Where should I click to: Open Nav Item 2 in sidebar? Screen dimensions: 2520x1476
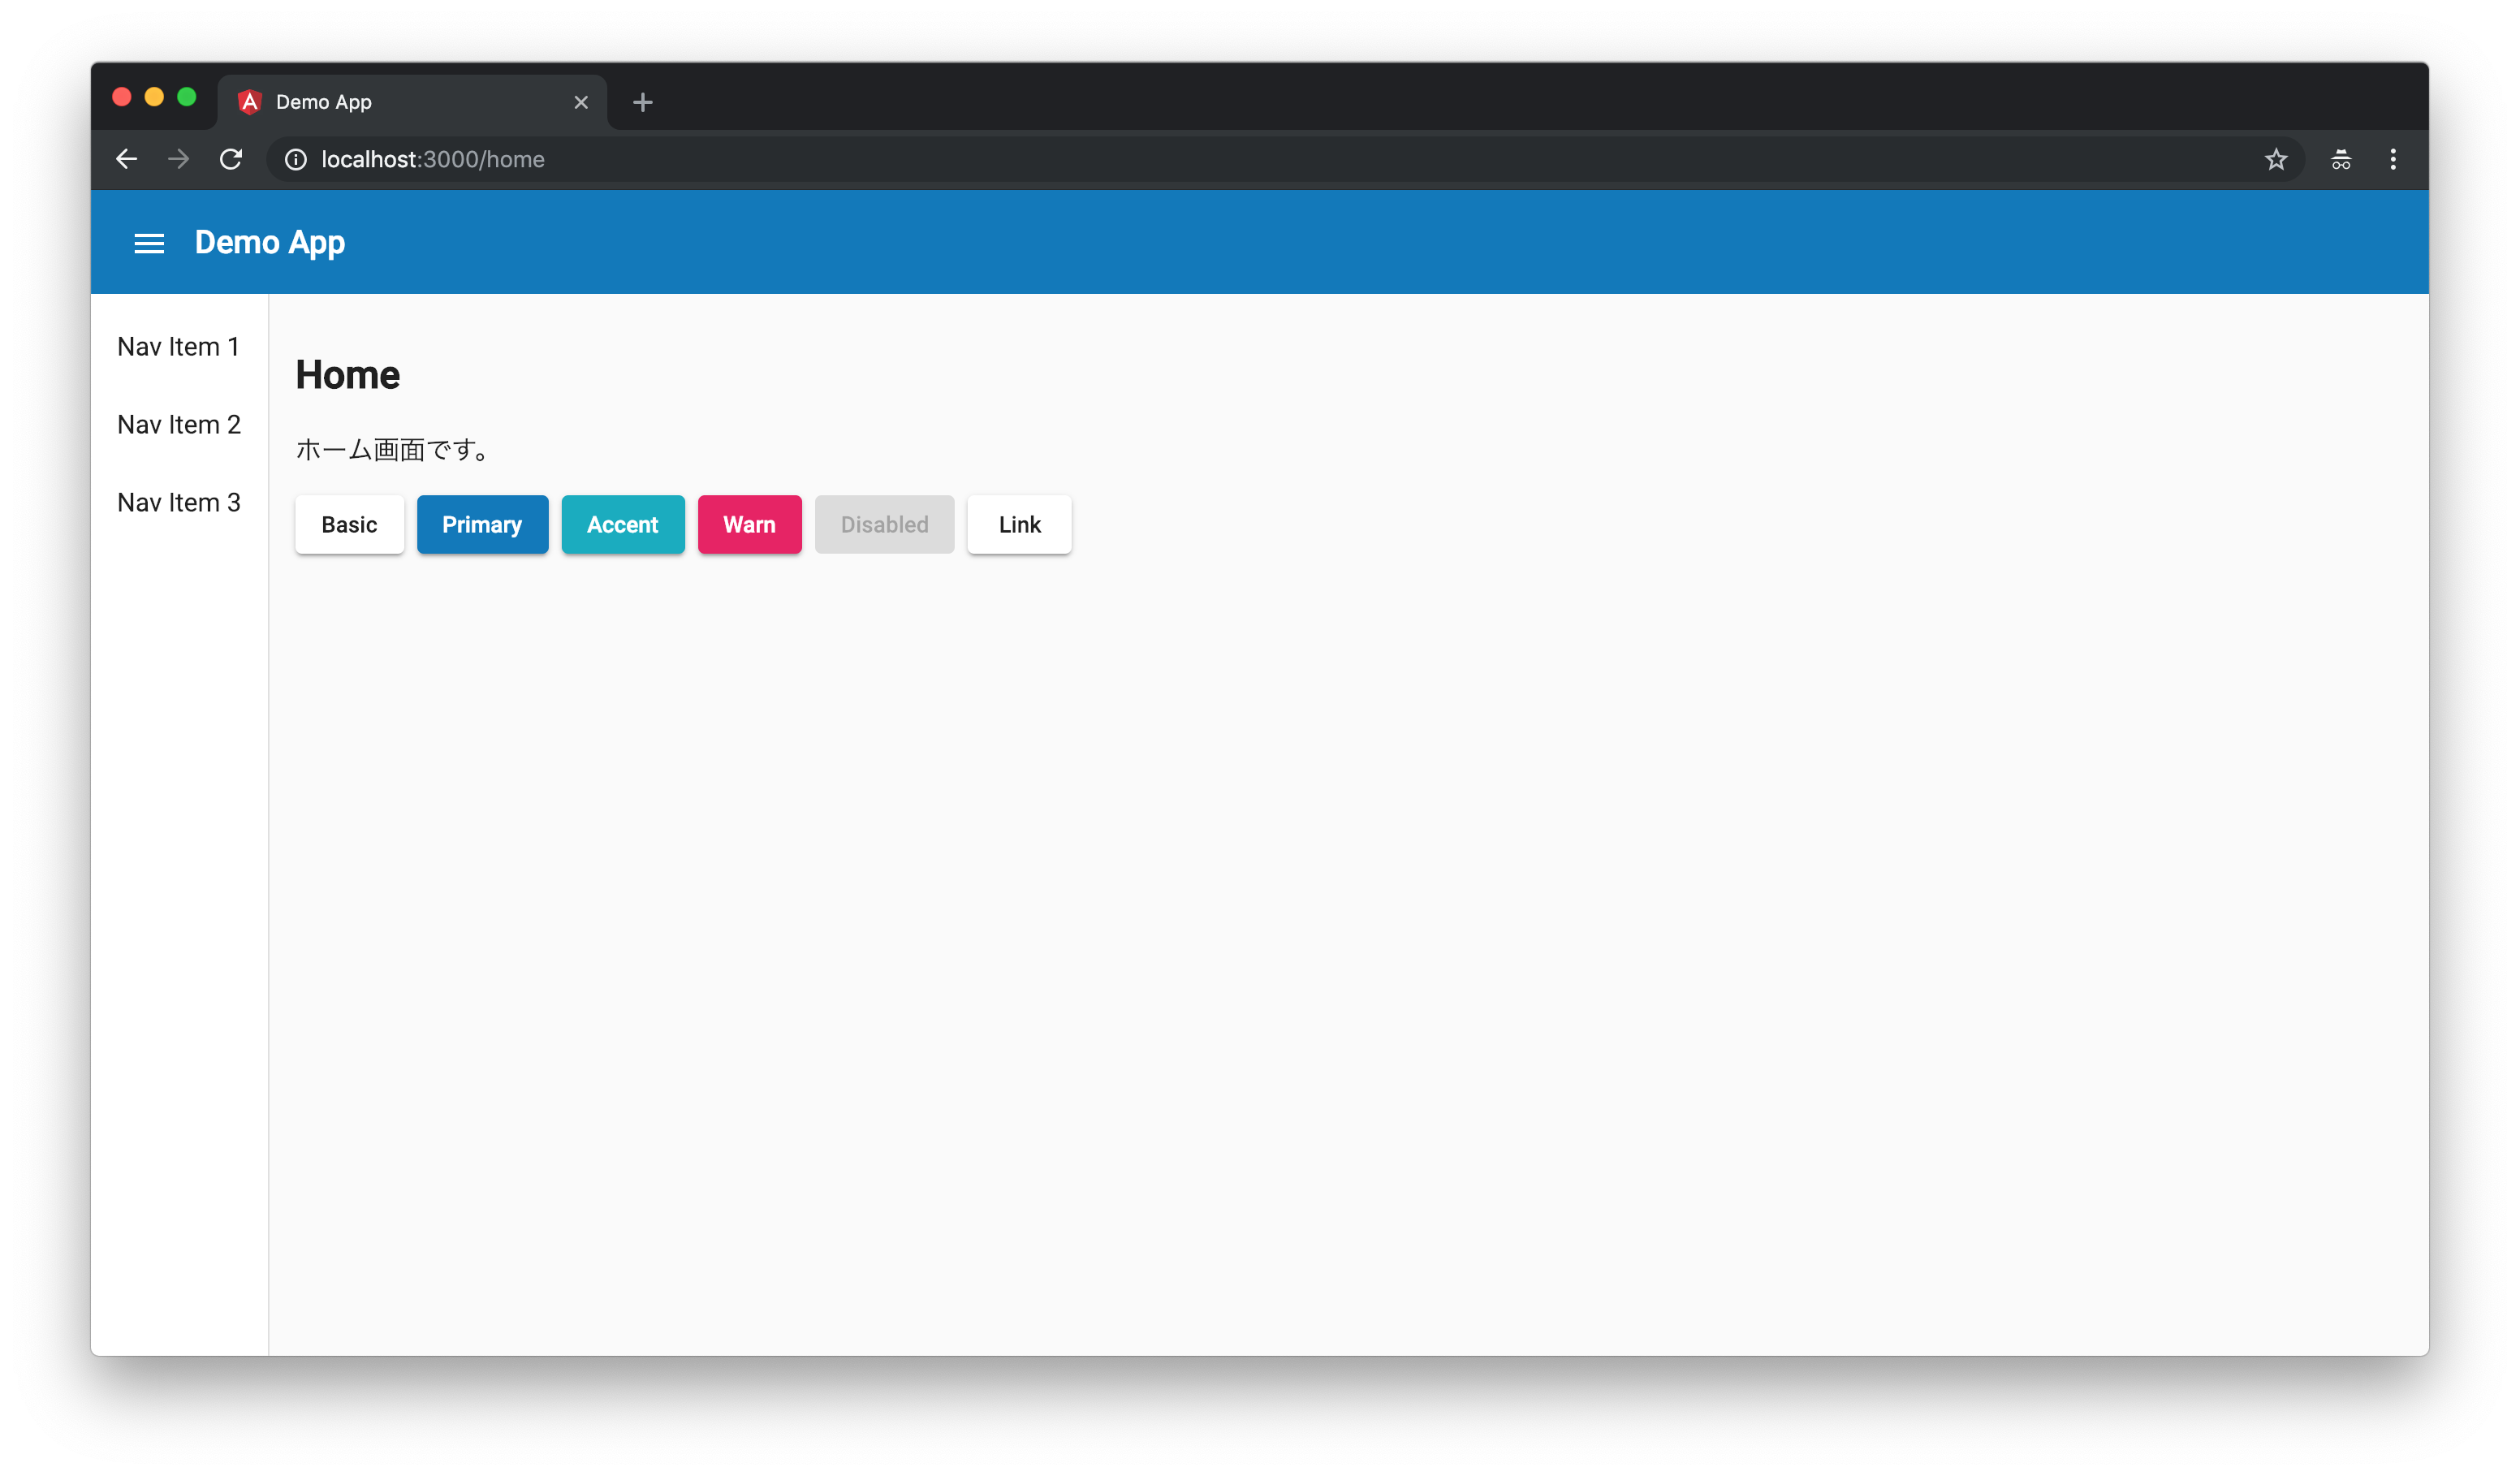[178, 425]
